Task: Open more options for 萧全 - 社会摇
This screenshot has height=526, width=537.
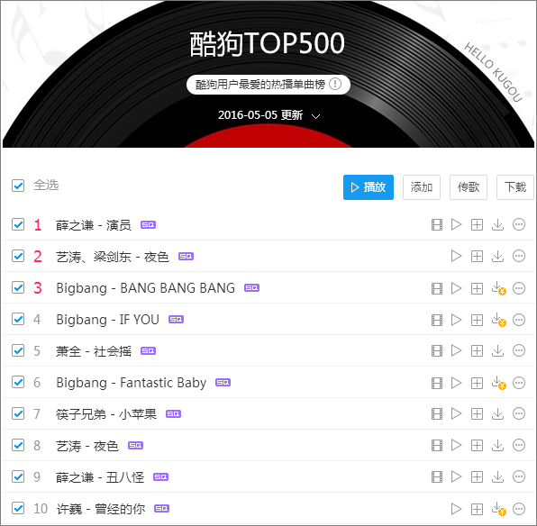Action: pyautogui.click(x=519, y=350)
